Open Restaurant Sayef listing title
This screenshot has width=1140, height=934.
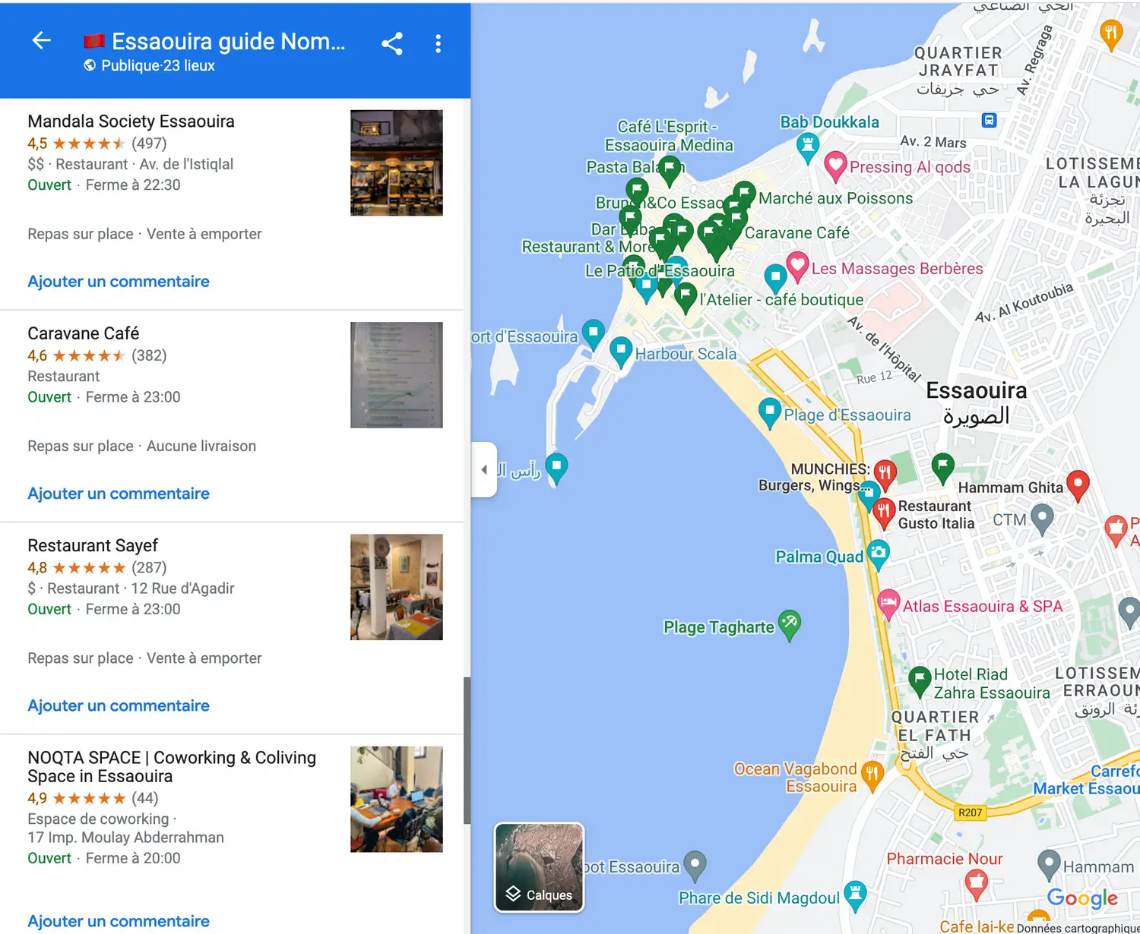[x=93, y=545]
